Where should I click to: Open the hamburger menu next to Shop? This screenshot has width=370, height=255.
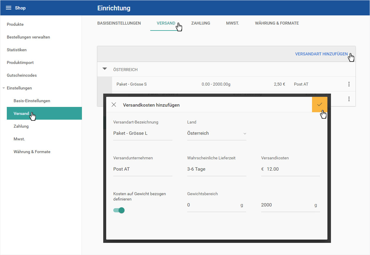(x=9, y=8)
